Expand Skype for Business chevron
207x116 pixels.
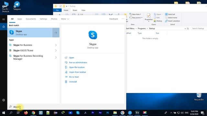pyautogui.click(x=56, y=45)
